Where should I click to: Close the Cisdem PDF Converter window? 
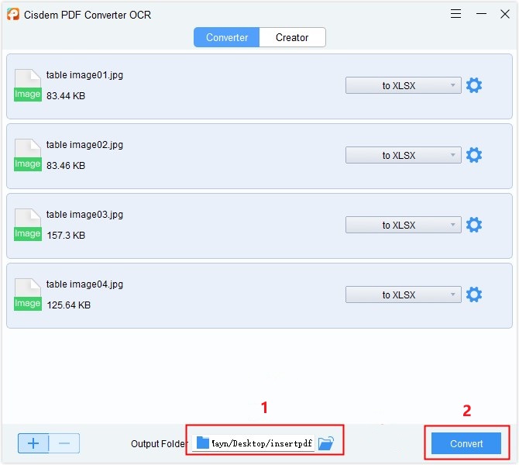pos(505,14)
